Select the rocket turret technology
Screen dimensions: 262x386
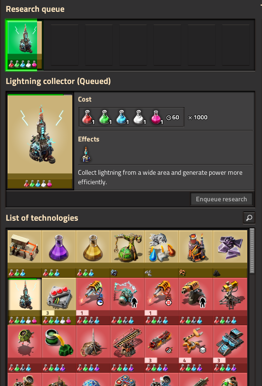[x=230, y=301]
